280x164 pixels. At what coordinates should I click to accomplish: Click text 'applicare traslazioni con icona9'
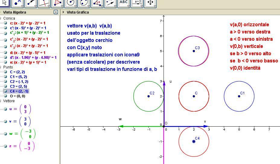[103, 55]
